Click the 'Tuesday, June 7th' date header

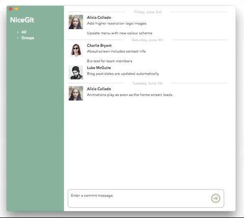[x=147, y=83]
